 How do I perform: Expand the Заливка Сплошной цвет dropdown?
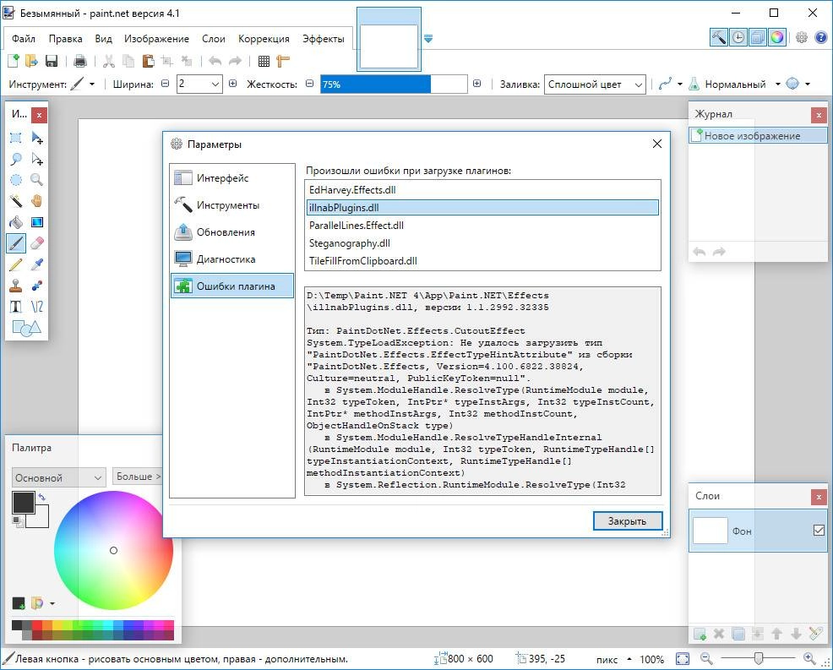639,84
